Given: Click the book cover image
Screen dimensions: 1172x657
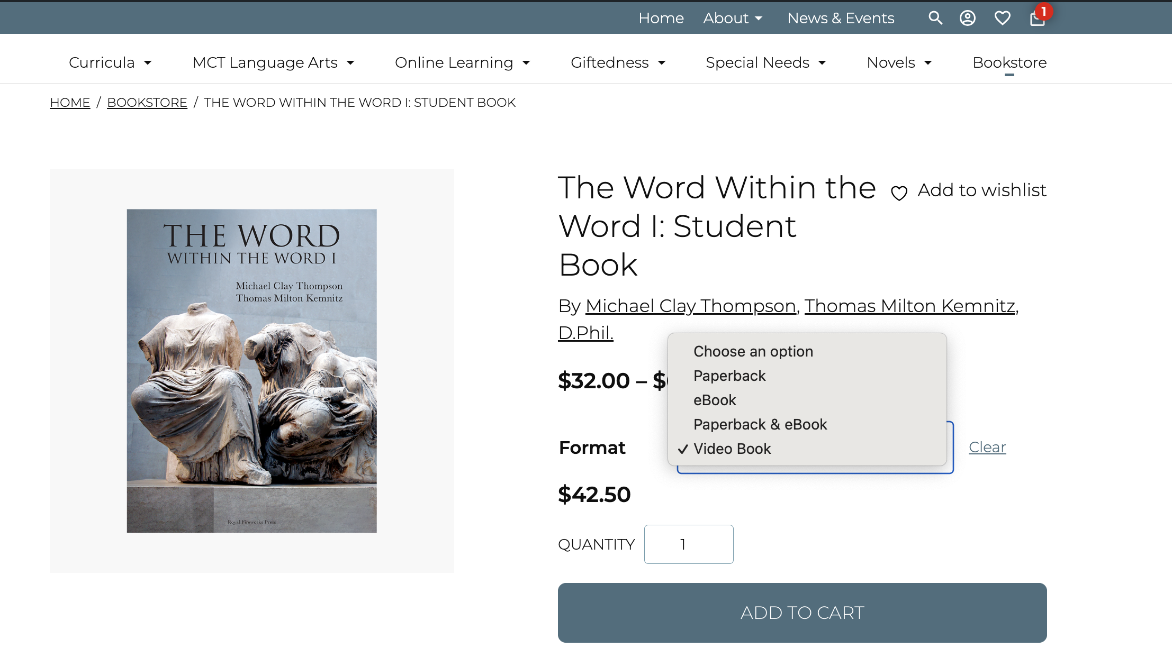Looking at the screenshot, I should click(252, 371).
